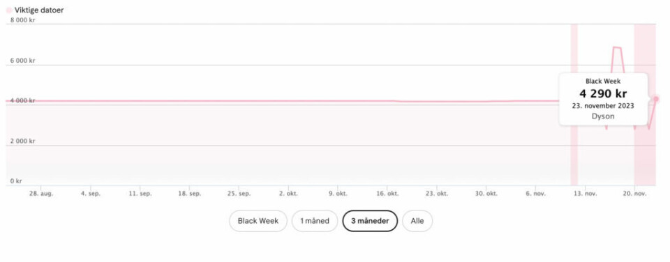The image size is (670, 262).
Task: Click the 23. november data point marker
Action: point(656,99)
